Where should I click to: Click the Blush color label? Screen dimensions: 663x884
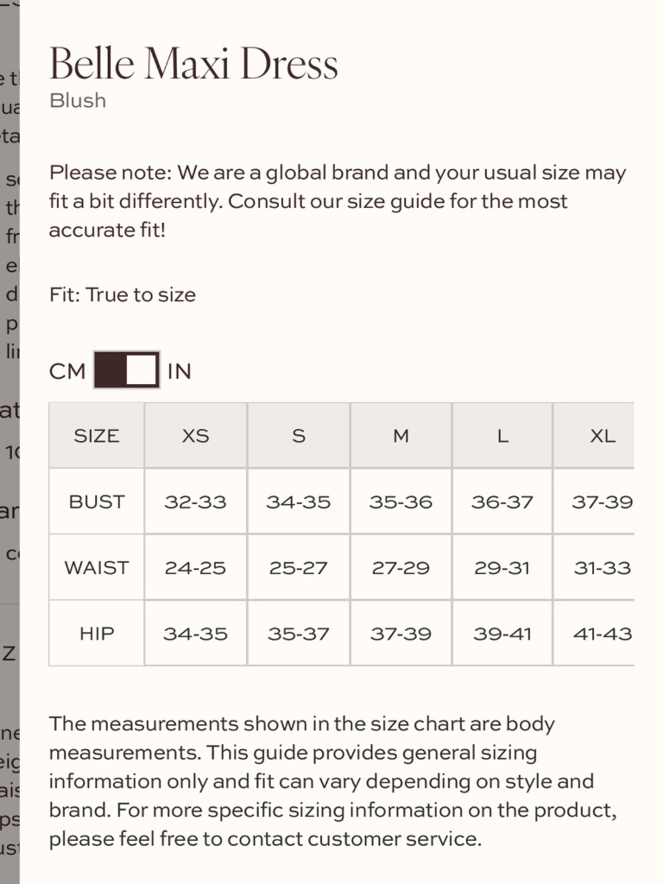click(x=78, y=100)
